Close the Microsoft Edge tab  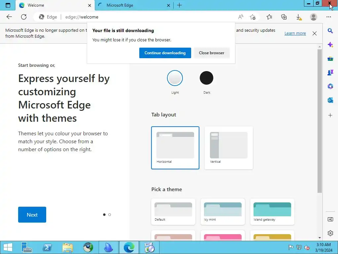tap(168, 5)
